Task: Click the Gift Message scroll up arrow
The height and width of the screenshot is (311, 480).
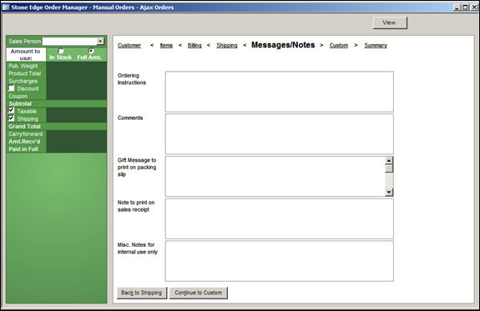Action: 389,161
